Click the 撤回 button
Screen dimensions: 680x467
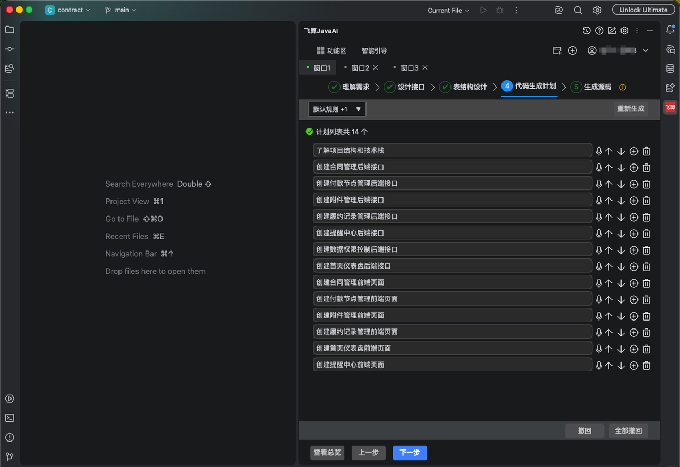point(585,430)
